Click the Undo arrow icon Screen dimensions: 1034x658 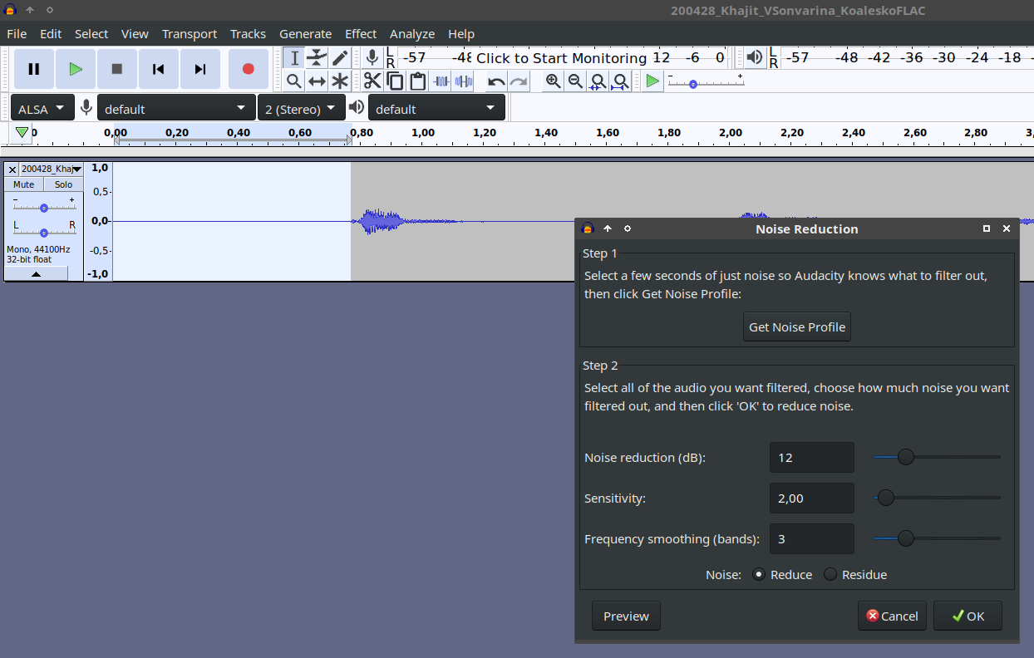pyautogui.click(x=496, y=81)
